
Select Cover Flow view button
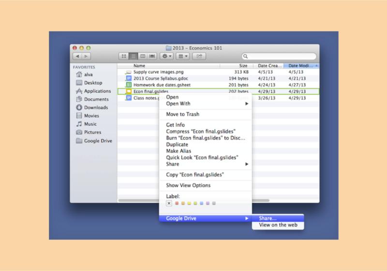click(152, 57)
